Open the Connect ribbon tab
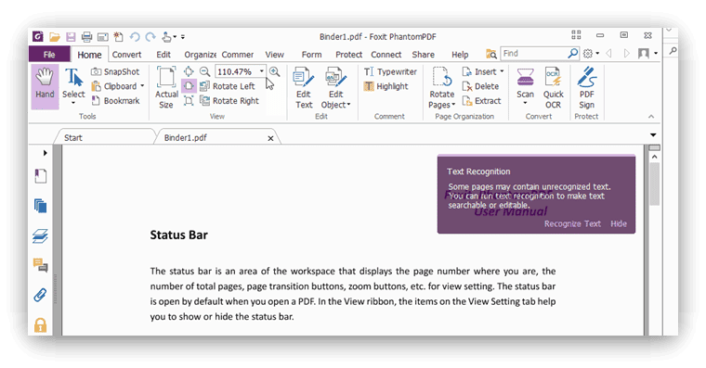Image resolution: width=706 pixels, height=368 pixels. coord(386,55)
